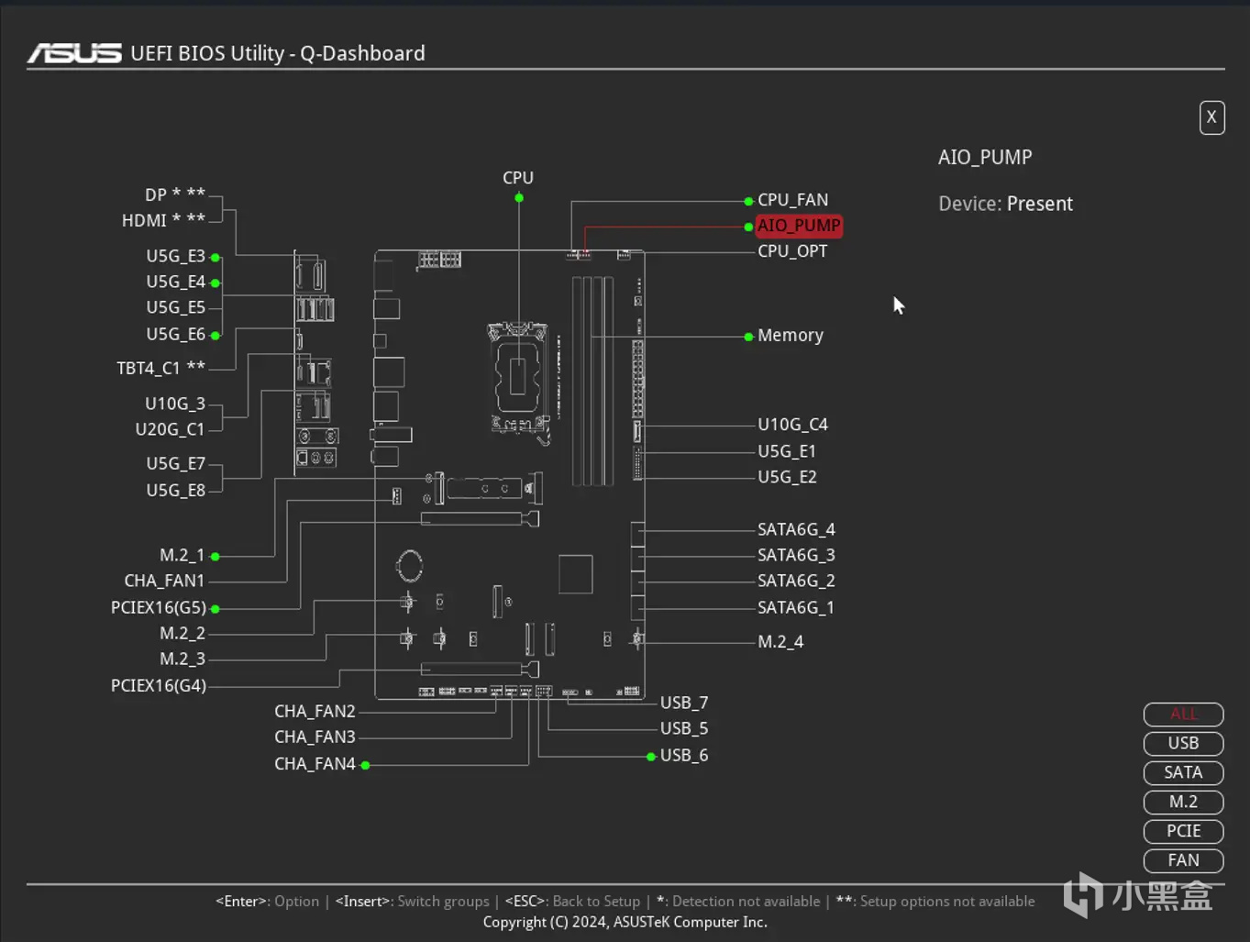This screenshot has height=942, width=1250.
Task: Choose the U5G_E5 port label
Action: pyautogui.click(x=175, y=307)
